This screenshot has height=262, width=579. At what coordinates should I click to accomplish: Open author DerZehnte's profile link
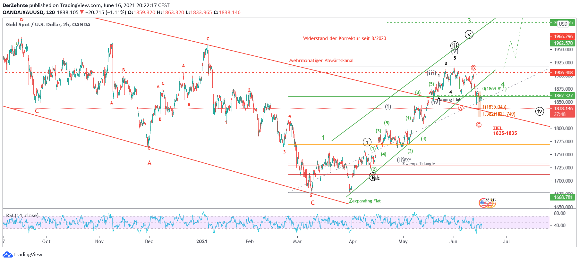pyautogui.click(x=15, y=5)
